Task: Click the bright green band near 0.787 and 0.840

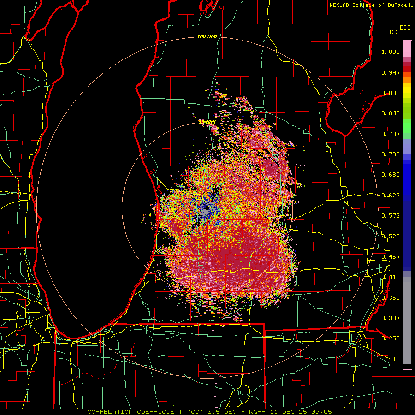Action: coord(407,126)
